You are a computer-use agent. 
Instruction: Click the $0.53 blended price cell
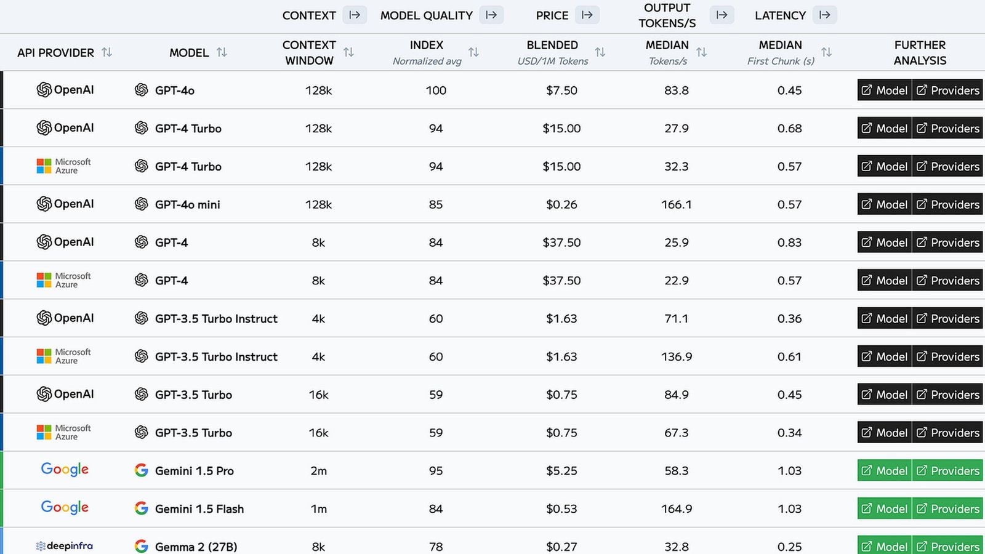(x=561, y=509)
